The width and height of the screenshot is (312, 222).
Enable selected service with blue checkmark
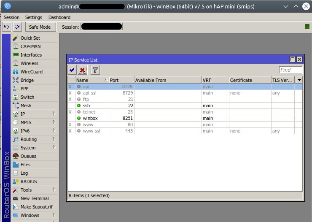point(72,70)
